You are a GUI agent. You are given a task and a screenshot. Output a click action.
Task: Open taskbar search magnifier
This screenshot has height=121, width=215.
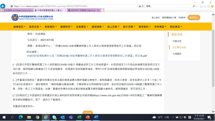click(12, 117)
